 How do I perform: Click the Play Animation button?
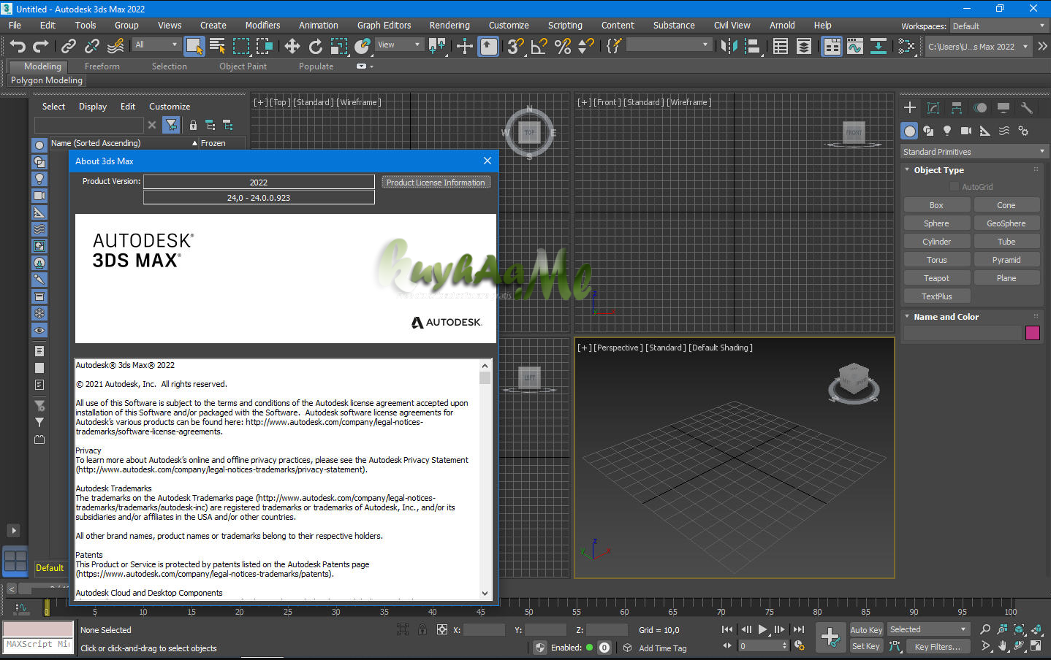tap(762, 629)
